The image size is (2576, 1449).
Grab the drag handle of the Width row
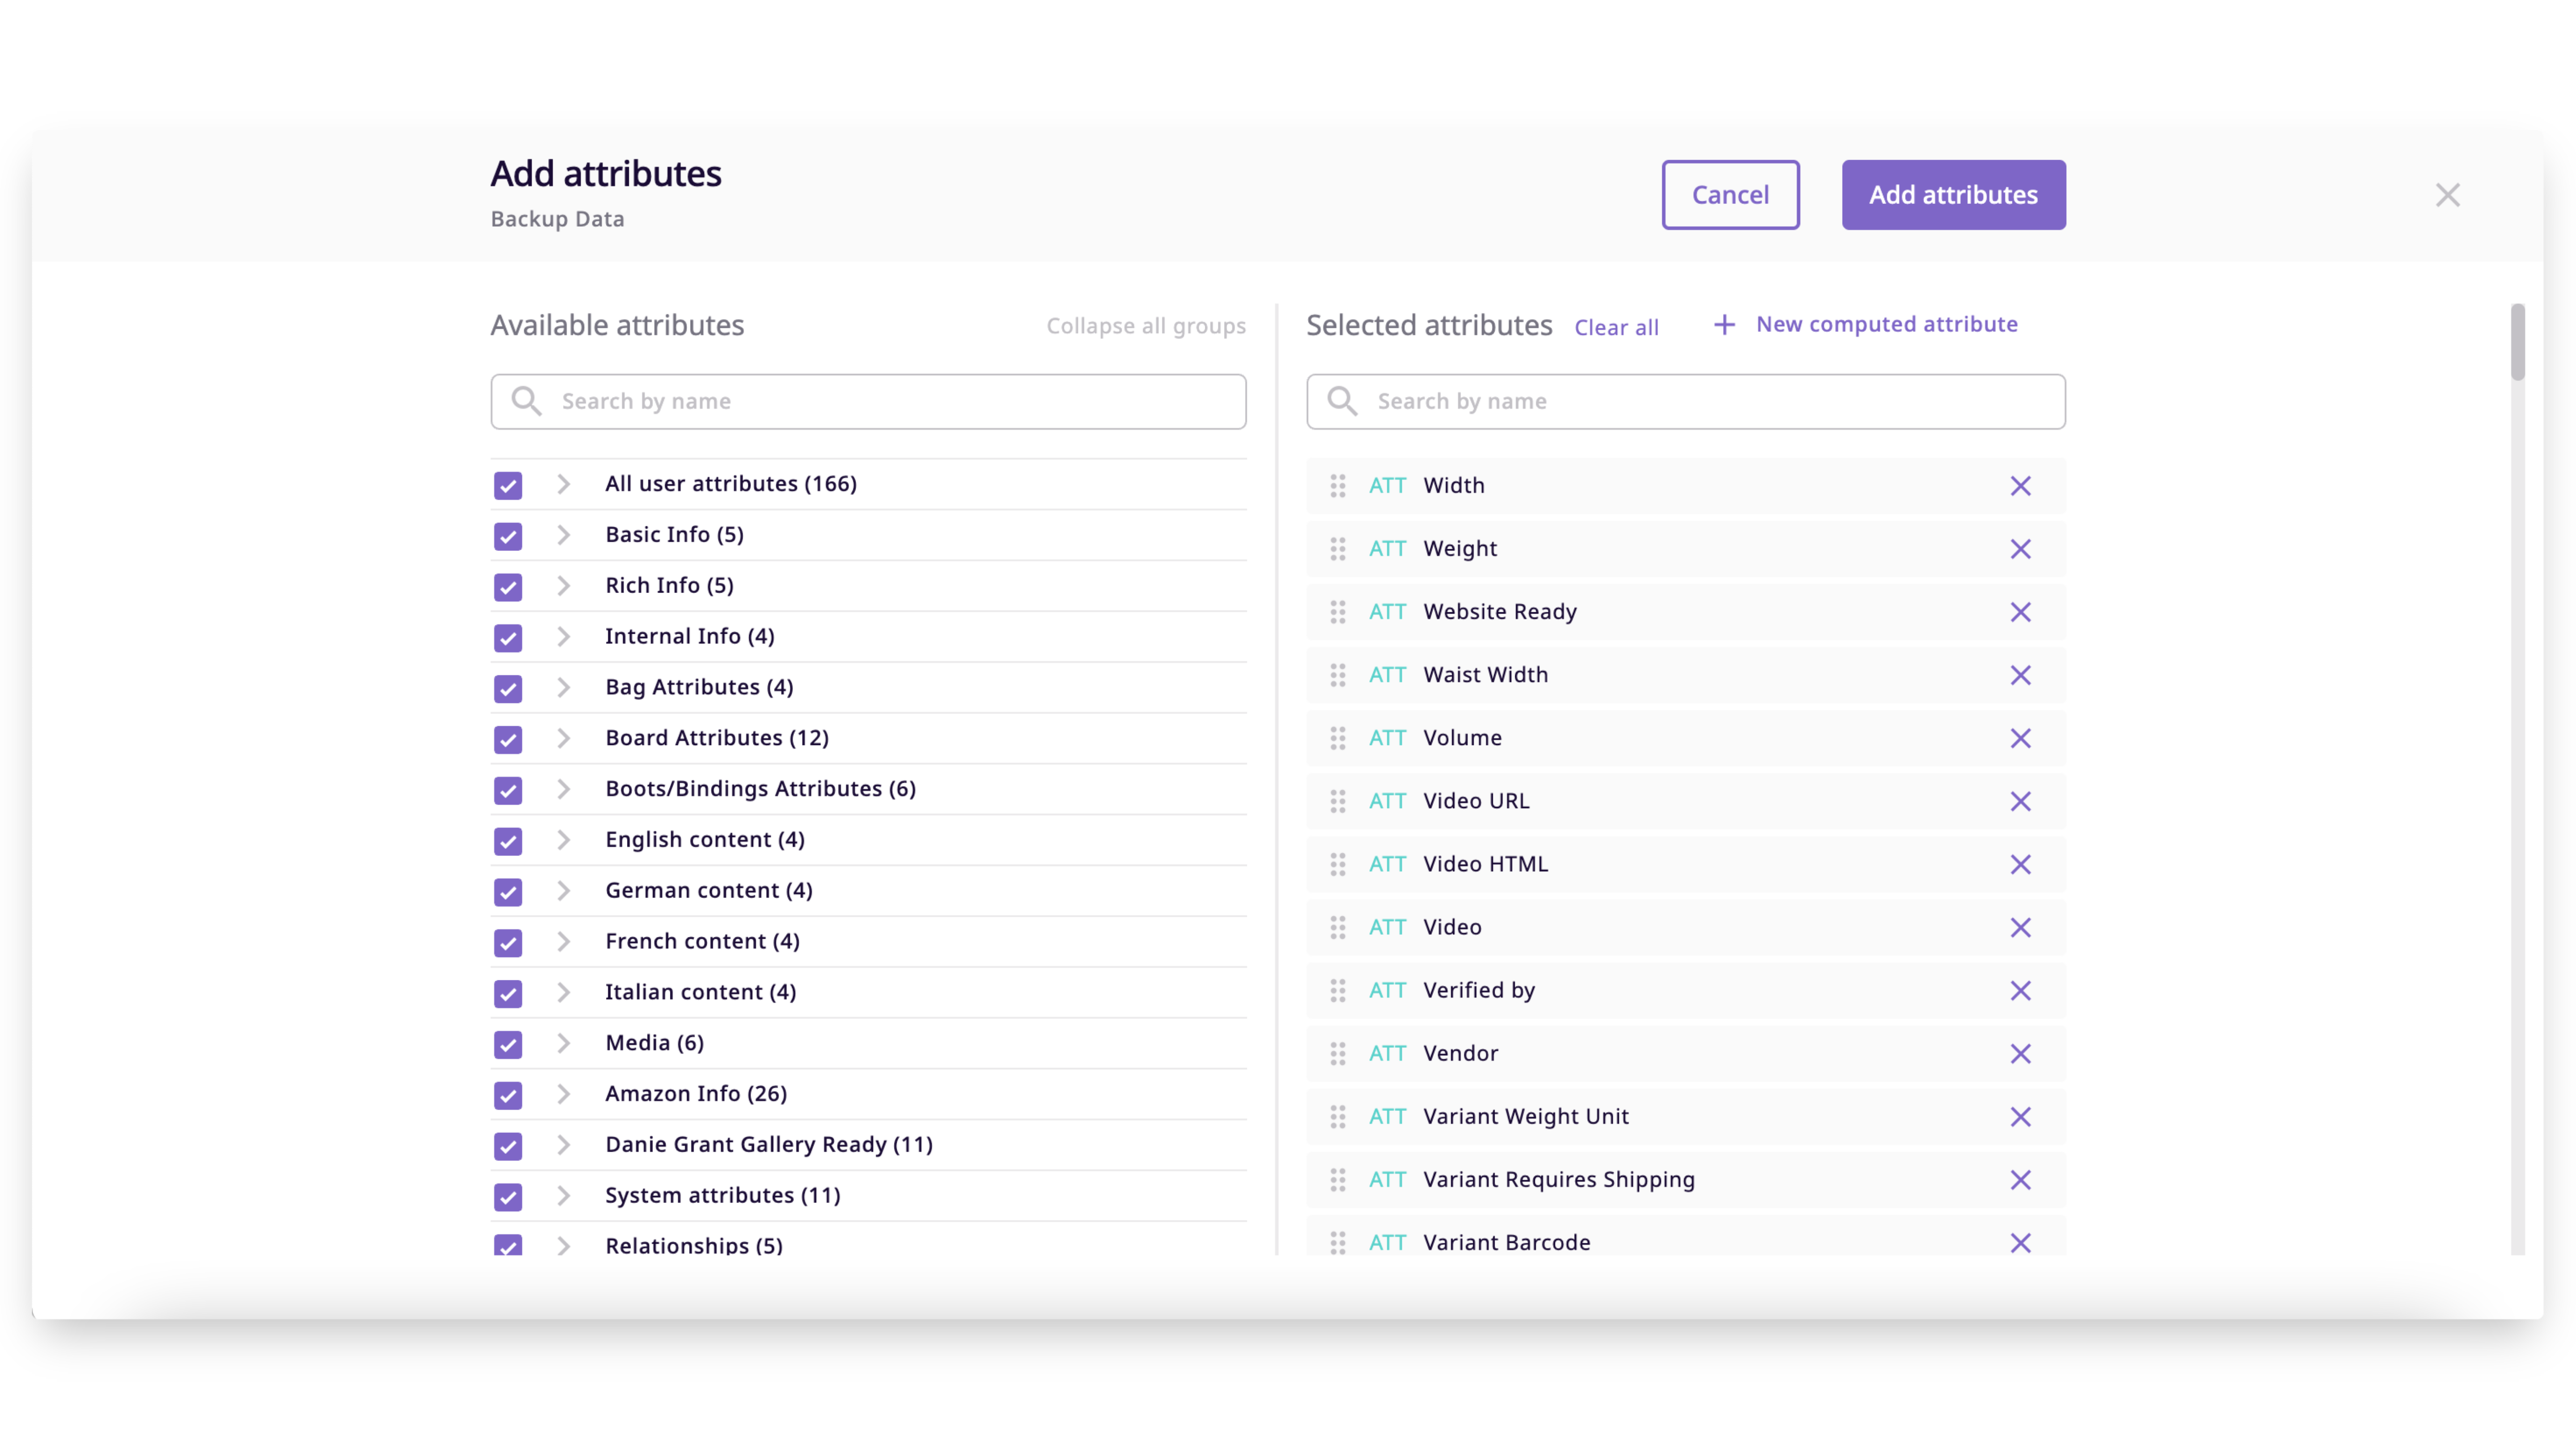[x=1337, y=486]
